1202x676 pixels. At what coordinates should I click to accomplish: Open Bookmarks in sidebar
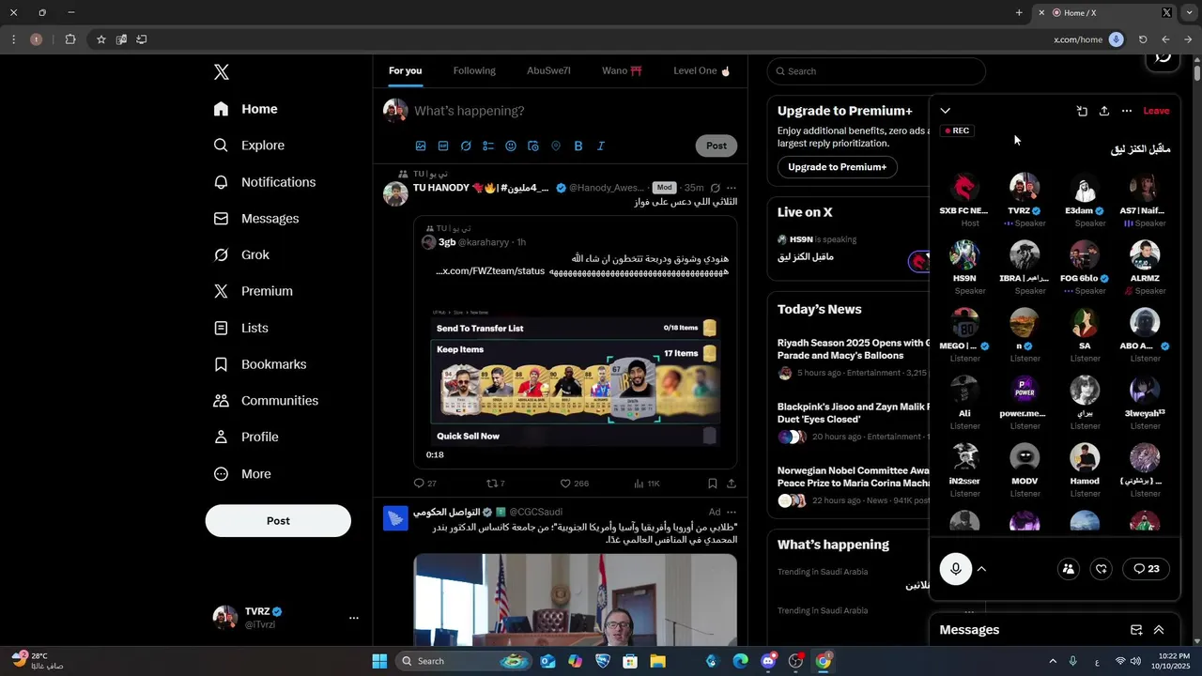point(260,364)
